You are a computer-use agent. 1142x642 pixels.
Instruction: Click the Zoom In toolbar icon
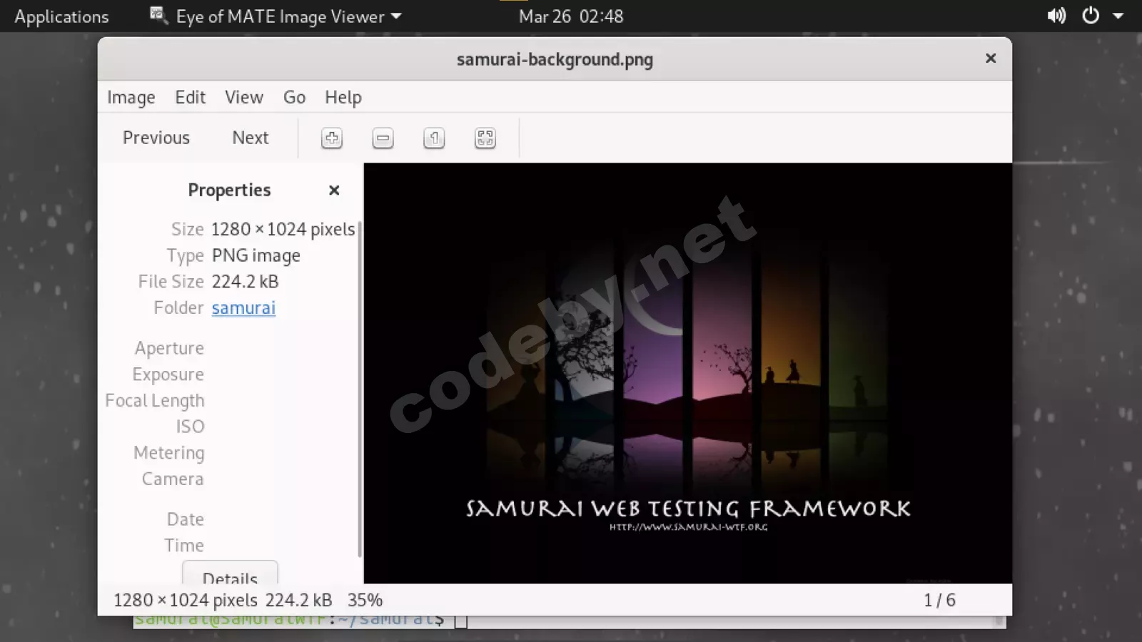pyautogui.click(x=332, y=138)
